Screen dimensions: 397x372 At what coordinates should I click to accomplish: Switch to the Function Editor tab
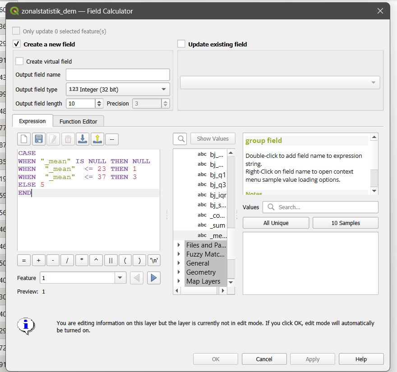(78, 121)
